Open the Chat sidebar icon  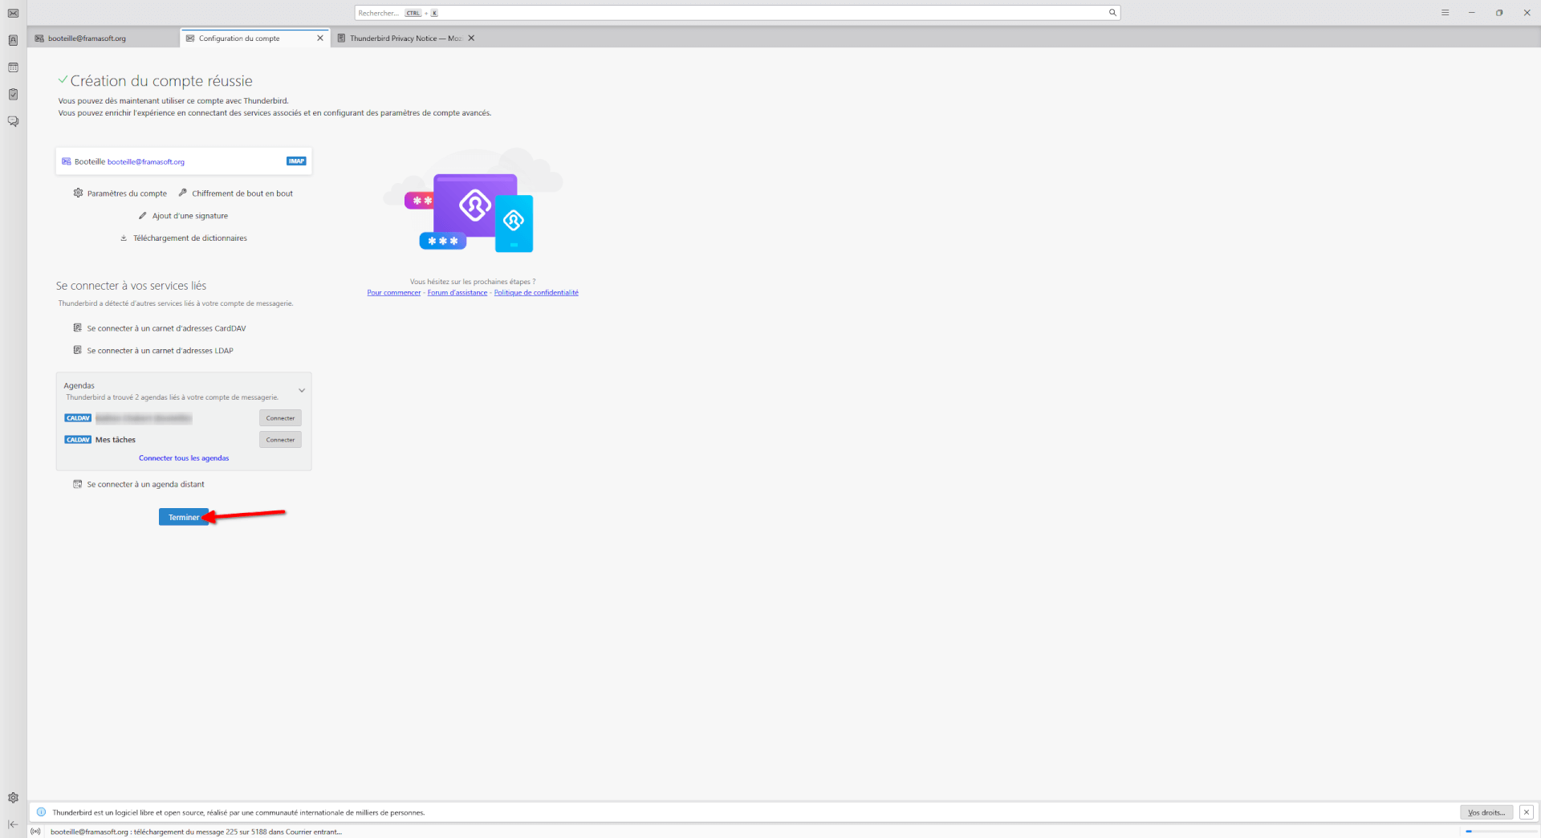pos(13,121)
